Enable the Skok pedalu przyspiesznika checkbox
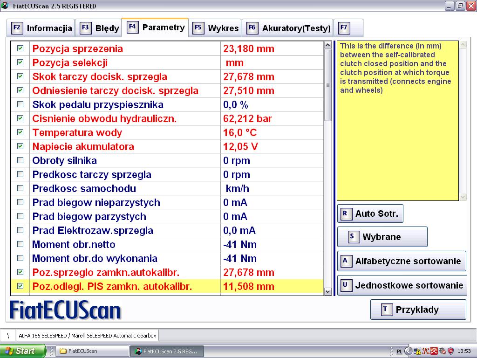Image resolution: width=477 pixels, height=358 pixels. click(20, 104)
